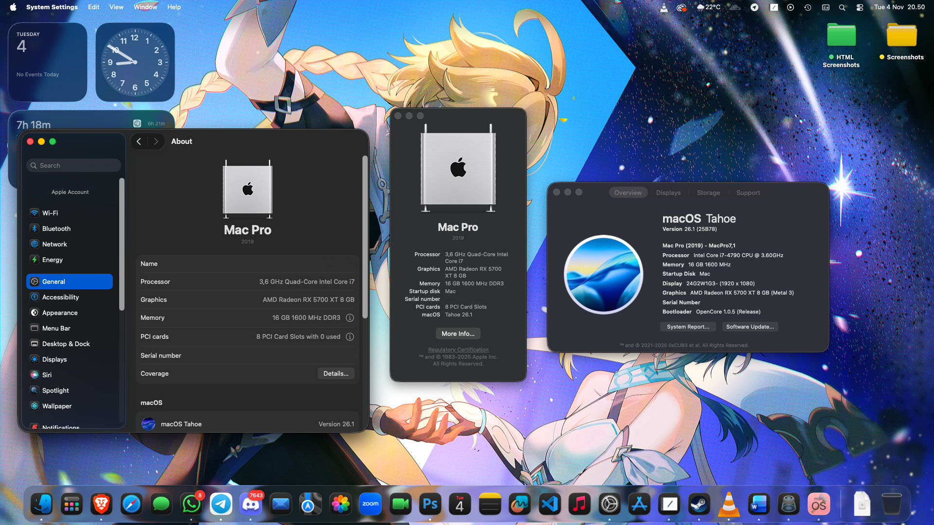The height and width of the screenshot is (525, 934).
Task: Click the search field in System Settings
Action: point(73,165)
